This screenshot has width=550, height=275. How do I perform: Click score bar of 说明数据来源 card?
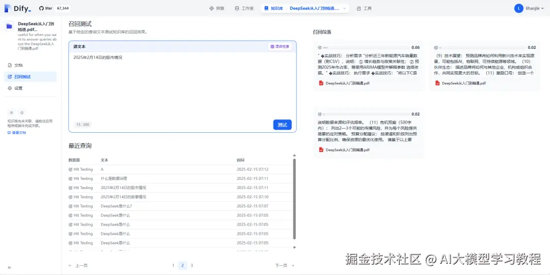(x=366, y=114)
